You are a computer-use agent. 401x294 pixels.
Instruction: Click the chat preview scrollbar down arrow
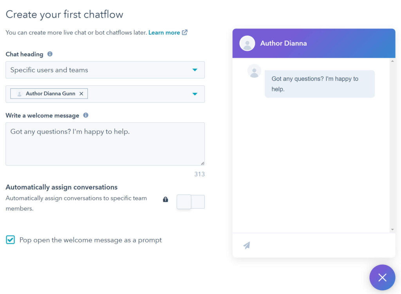tap(392, 229)
